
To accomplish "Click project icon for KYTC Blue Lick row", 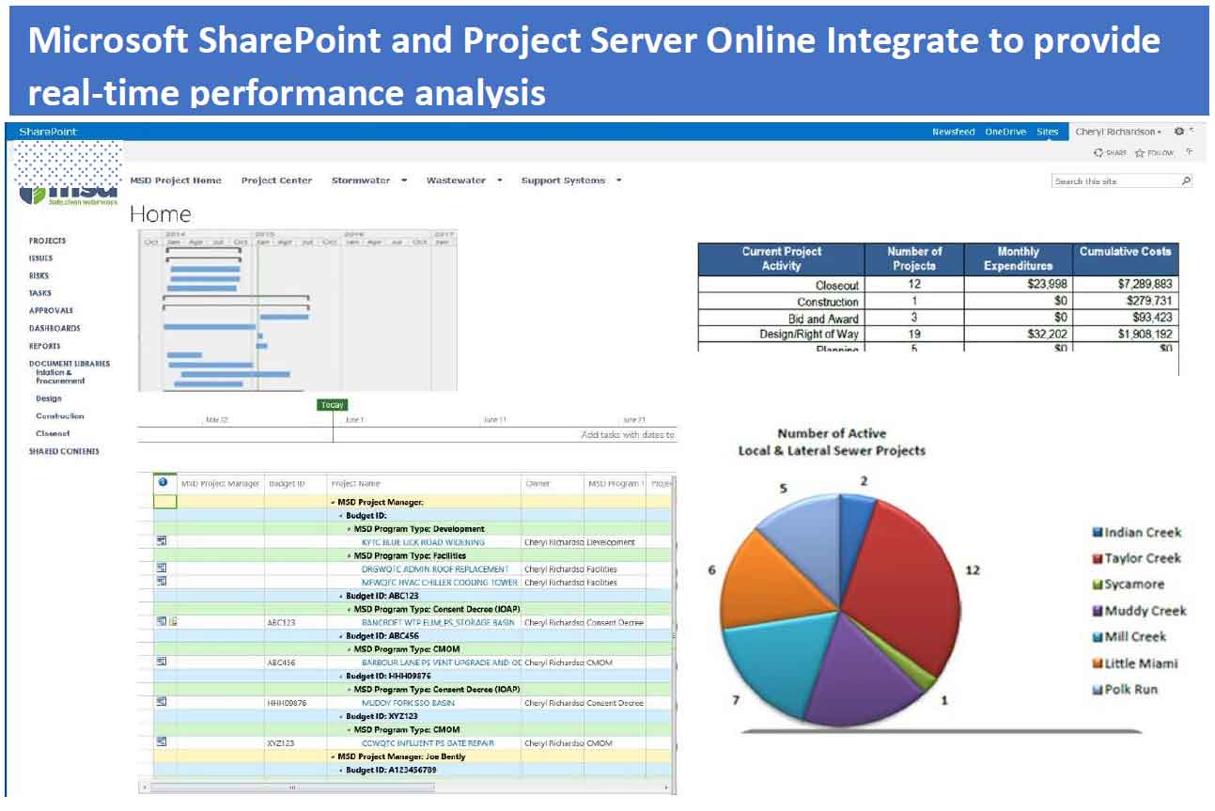I will tap(161, 541).
